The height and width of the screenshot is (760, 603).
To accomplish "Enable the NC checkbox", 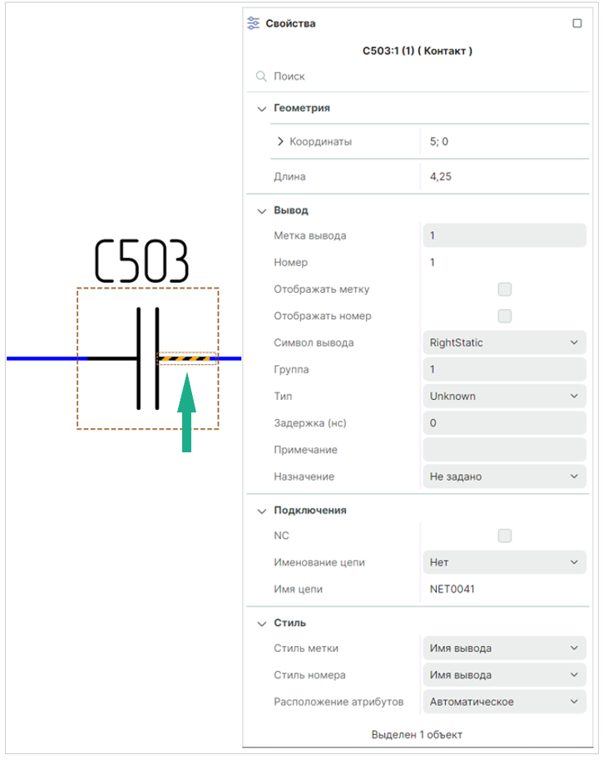I will coord(505,535).
